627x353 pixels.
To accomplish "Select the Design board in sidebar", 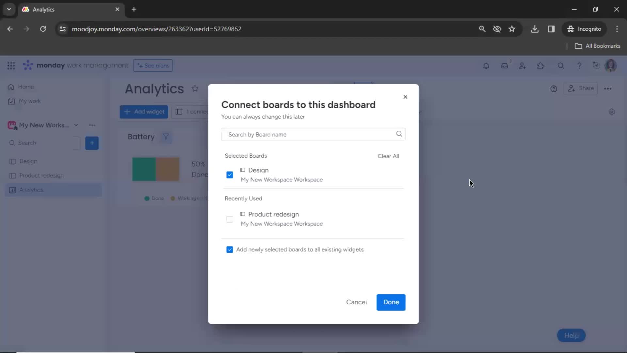I will [x=28, y=161].
